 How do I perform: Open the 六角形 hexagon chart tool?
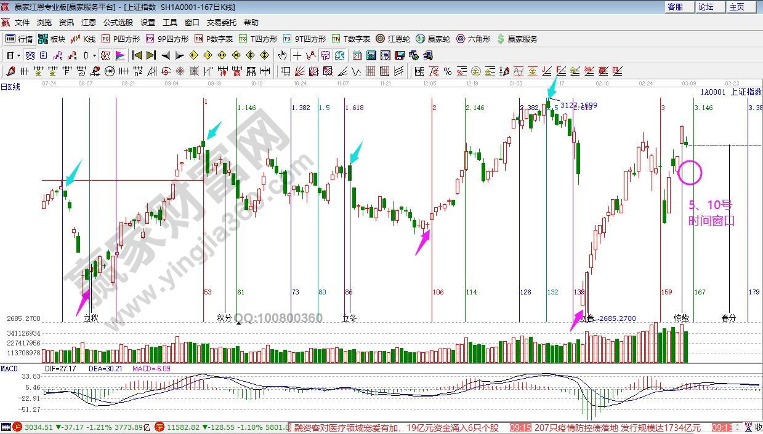(473, 39)
